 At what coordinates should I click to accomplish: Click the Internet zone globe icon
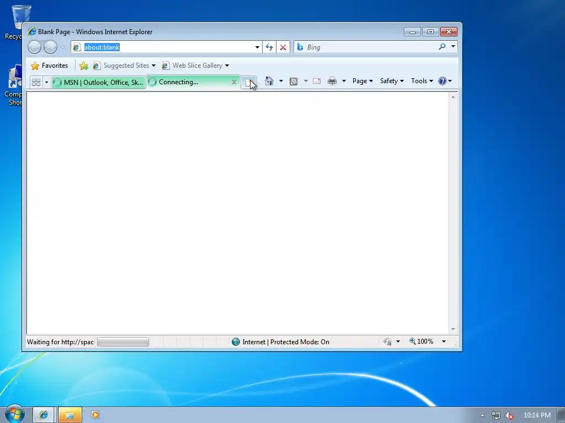click(x=236, y=341)
